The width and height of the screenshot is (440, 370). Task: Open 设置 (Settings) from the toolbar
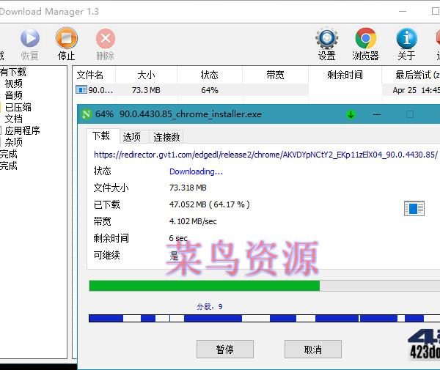[x=326, y=39]
